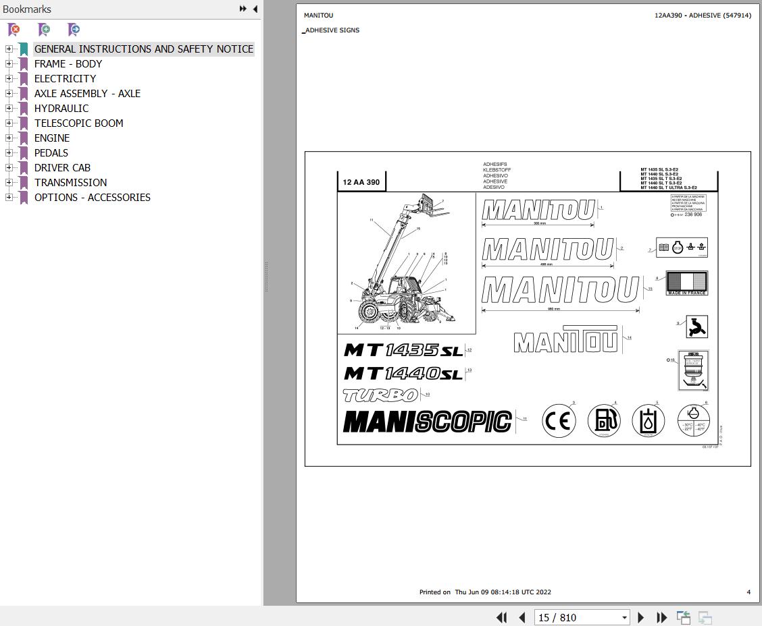Click the fuel pump decal symbol
Screen dimensions: 762x626
(x=604, y=420)
